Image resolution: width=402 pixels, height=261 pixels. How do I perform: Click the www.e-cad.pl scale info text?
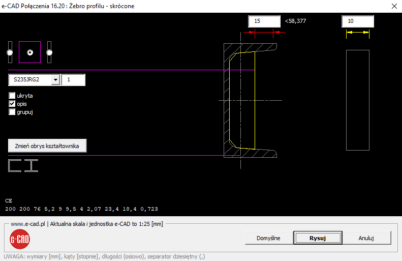click(x=87, y=224)
